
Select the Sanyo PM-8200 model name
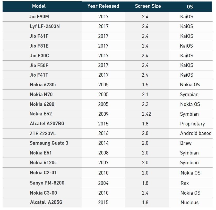pyautogui.click(x=47, y=183)
